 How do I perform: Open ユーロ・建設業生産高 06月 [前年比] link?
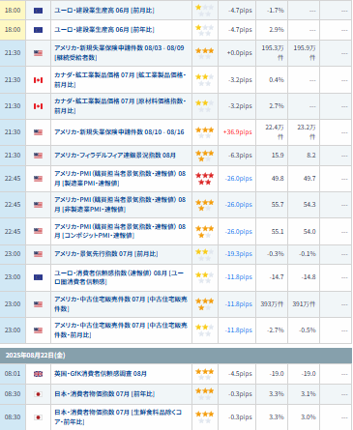point(104,30)
